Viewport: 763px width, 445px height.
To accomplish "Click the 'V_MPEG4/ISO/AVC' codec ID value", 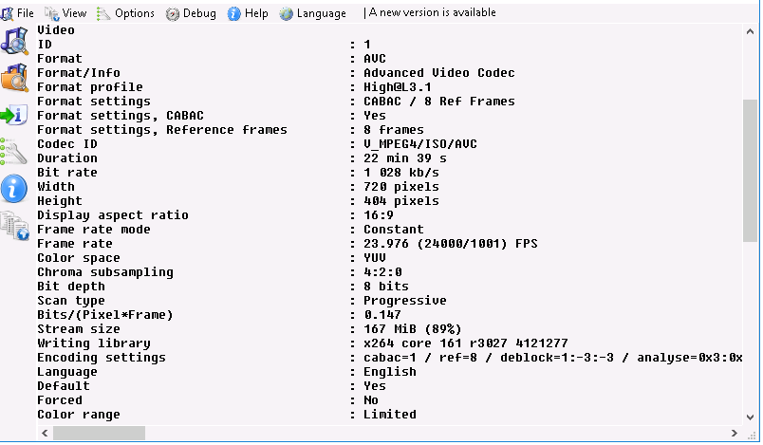I will [420, 144].
